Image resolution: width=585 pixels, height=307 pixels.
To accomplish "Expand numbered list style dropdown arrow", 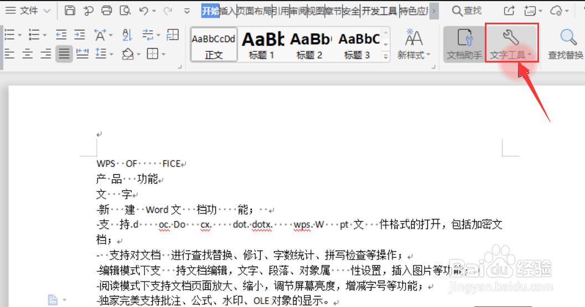I will pos(44,35).
